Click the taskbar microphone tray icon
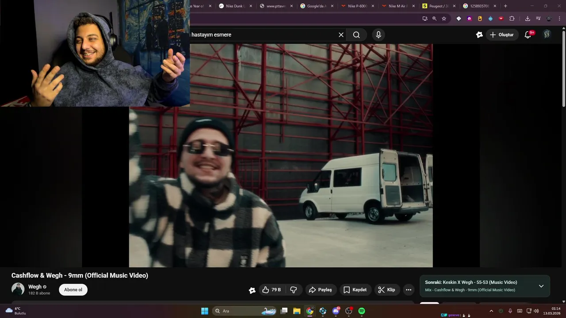566x318 pixels. (510, 311)
